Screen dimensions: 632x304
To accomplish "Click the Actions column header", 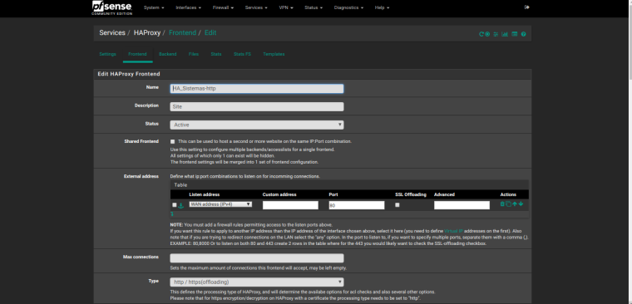I will click(508, 194).
